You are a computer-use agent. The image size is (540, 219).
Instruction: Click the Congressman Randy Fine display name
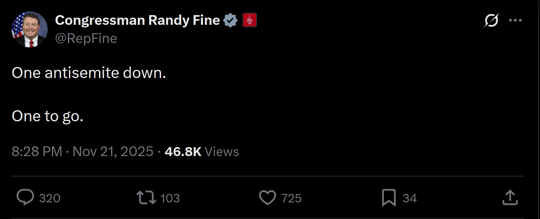(x=137, y=20)
